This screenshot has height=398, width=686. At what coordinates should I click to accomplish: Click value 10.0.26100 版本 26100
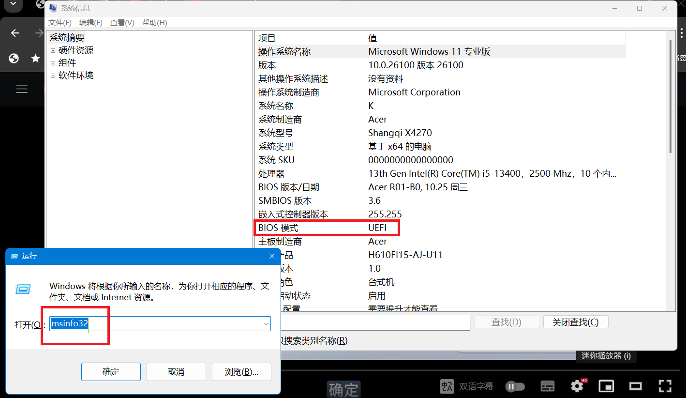(x=416, y=65)
